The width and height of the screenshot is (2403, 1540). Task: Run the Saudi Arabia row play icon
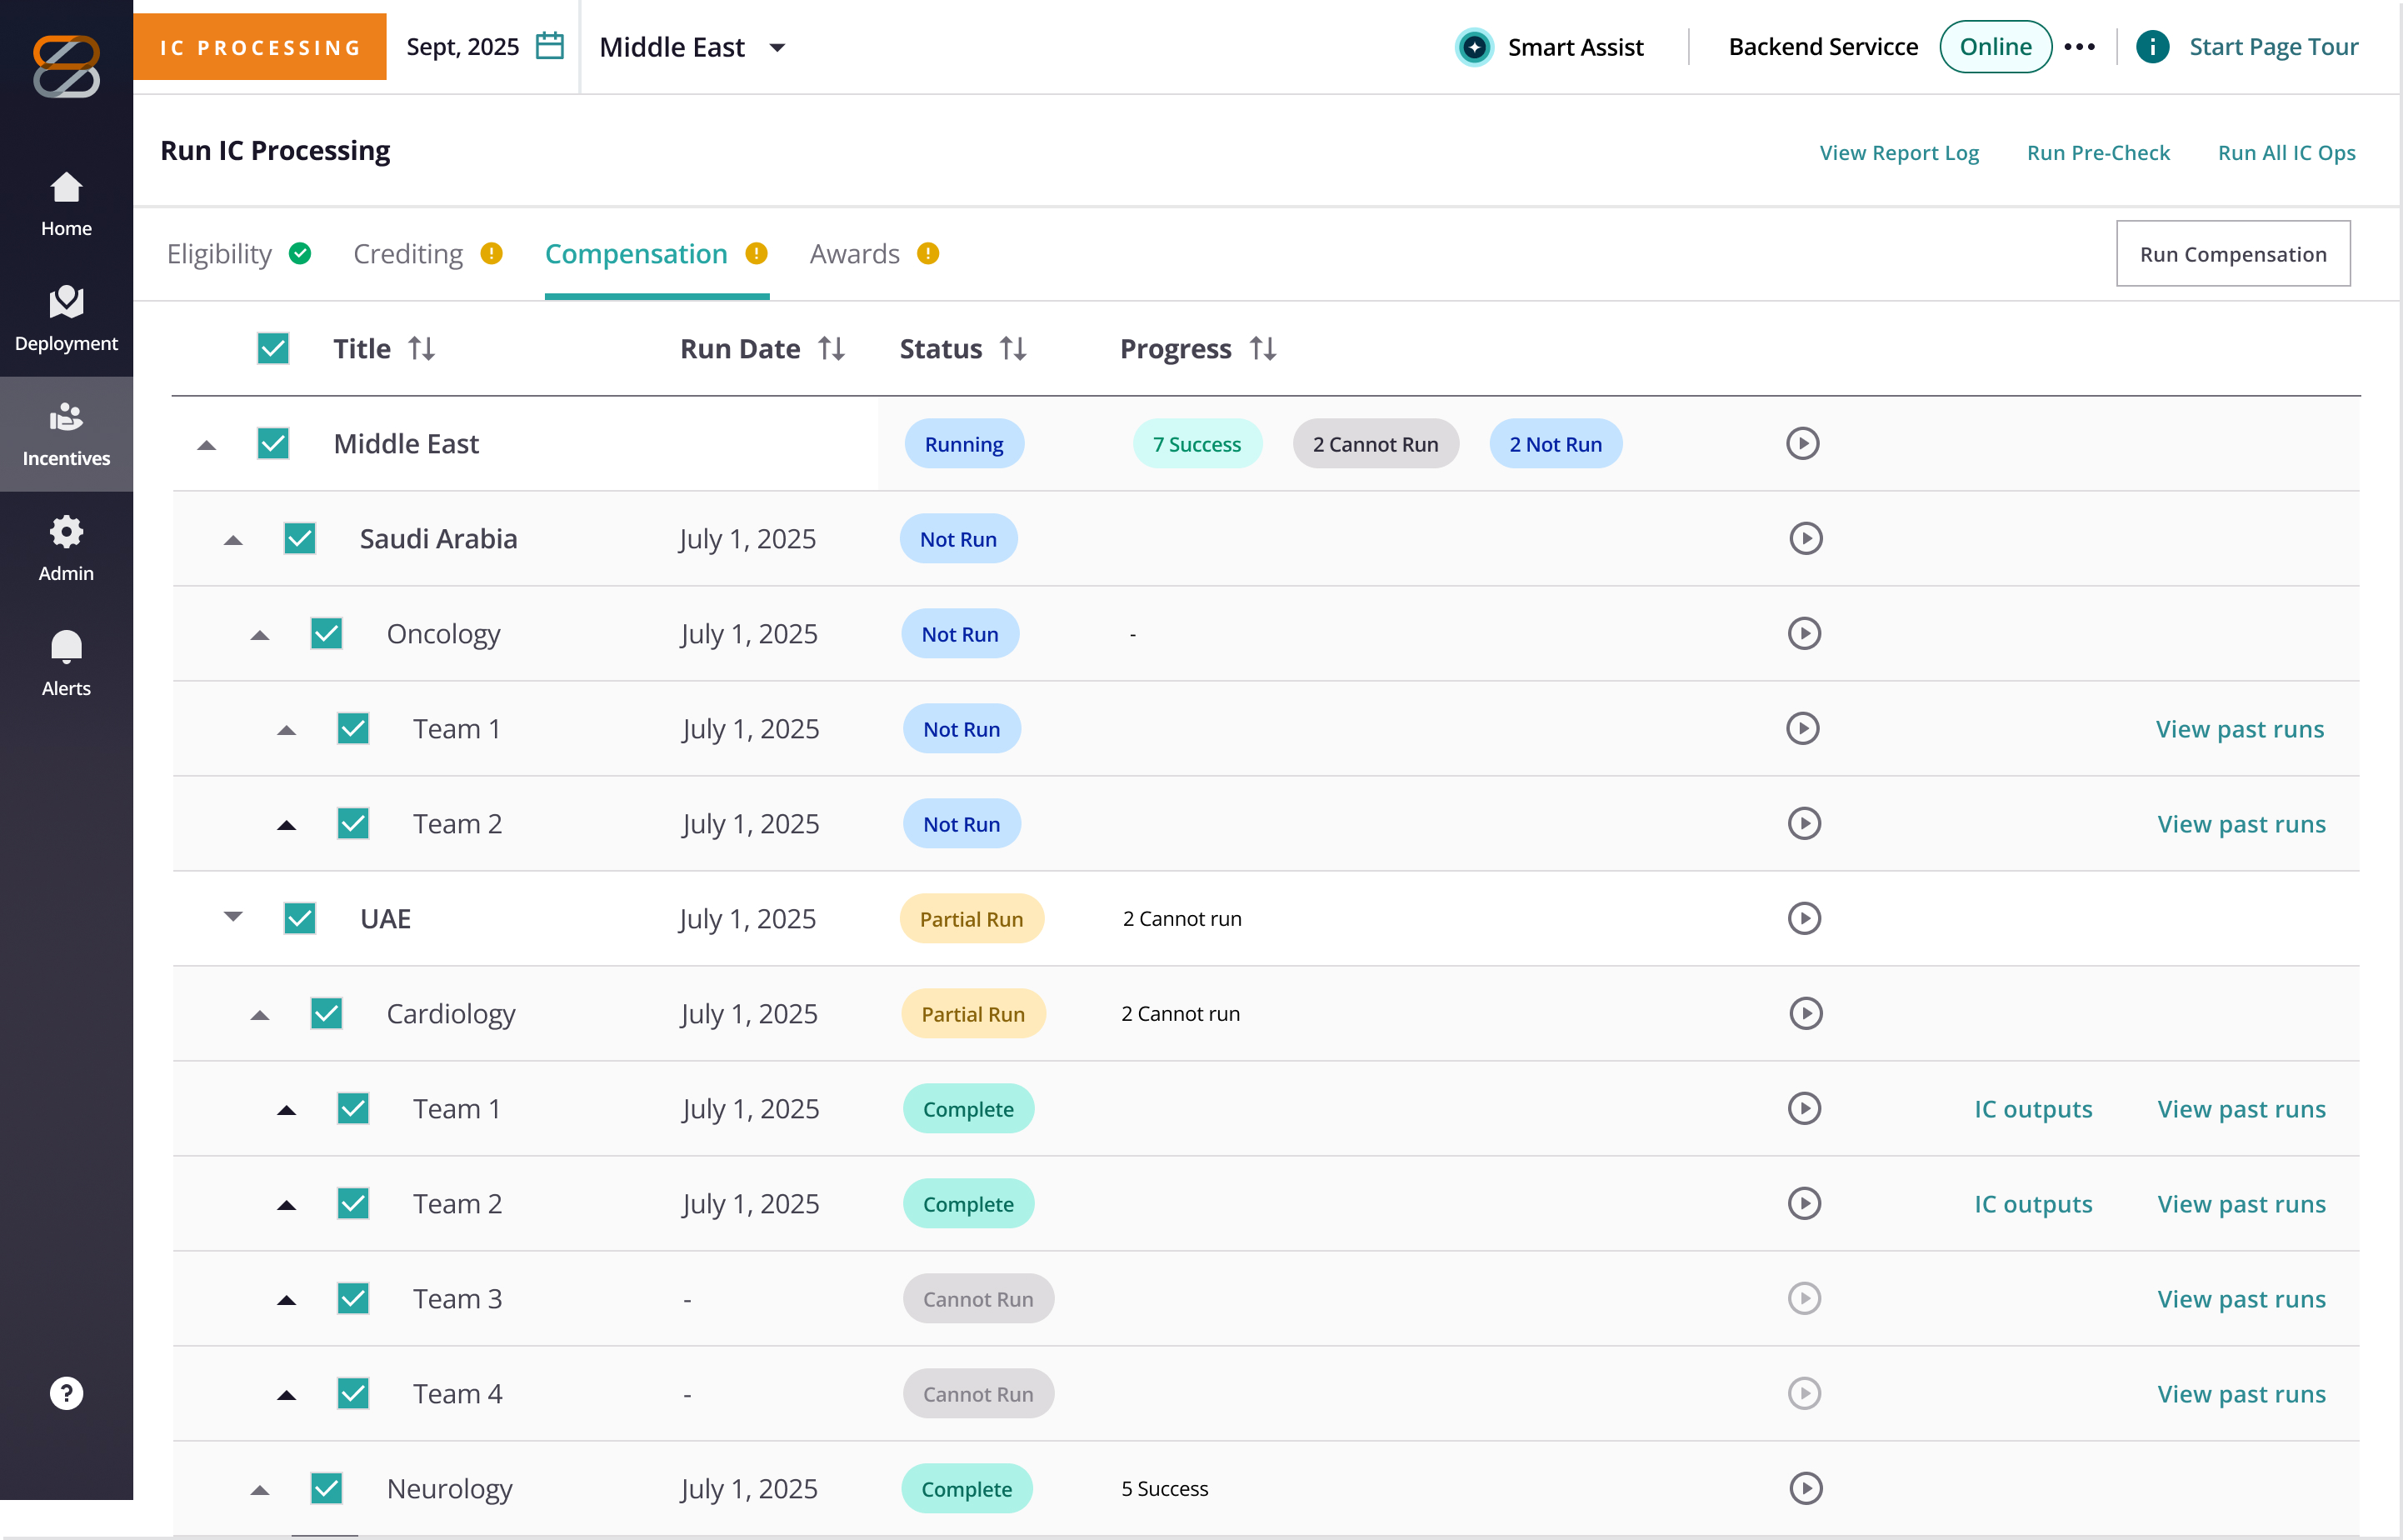click(x=1806, y=539)
